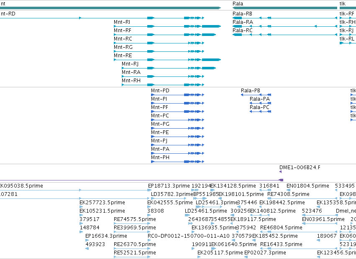This screenshot has width=356, height=259.
Task: Click the thick purple block ending the long purple feature
Action: pyautogui.click(x=281, y=180)
